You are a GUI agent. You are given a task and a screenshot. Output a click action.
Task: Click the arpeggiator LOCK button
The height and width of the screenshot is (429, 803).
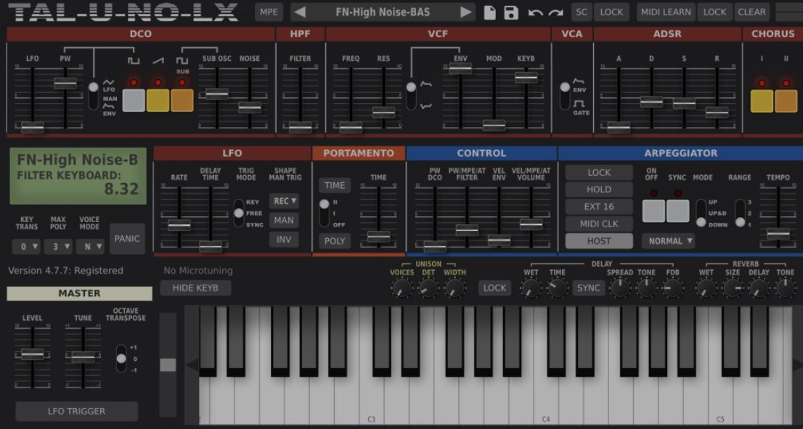pyautogui.click(x=599, y=173)
